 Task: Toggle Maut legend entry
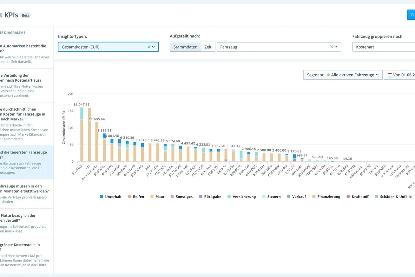[x=157, y=197]
